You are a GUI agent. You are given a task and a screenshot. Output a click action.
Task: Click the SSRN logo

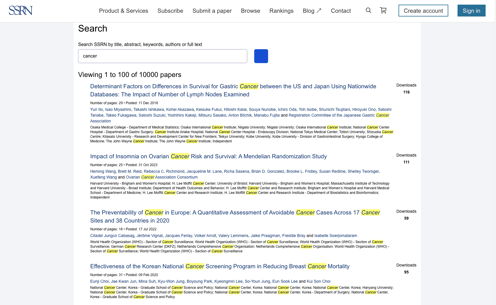(x=20, y=10)
